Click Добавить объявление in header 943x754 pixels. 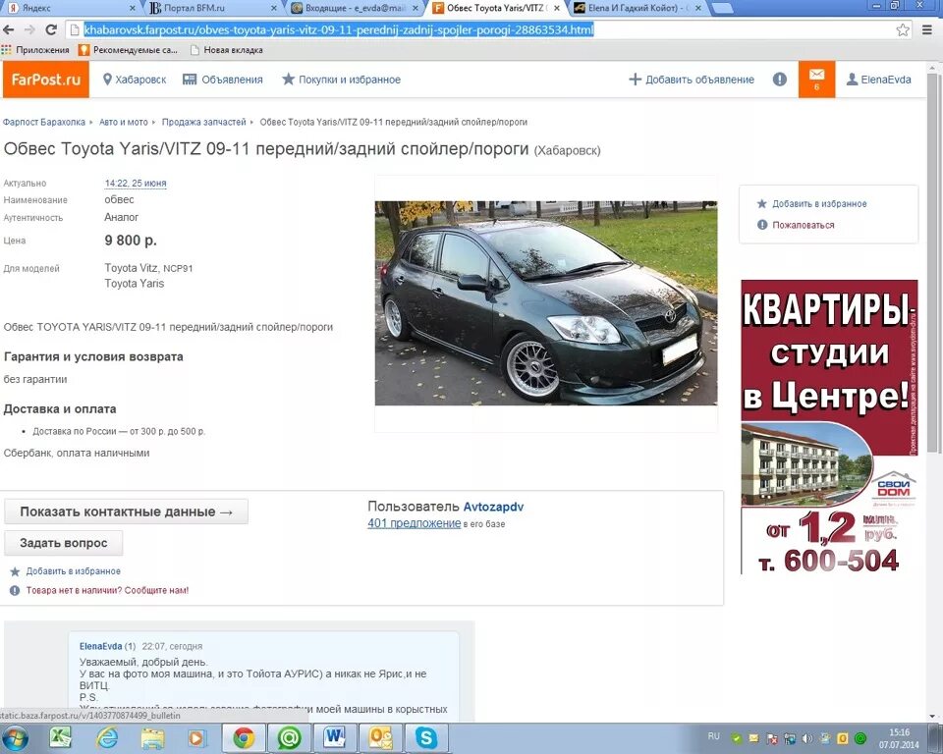point(691,80)
